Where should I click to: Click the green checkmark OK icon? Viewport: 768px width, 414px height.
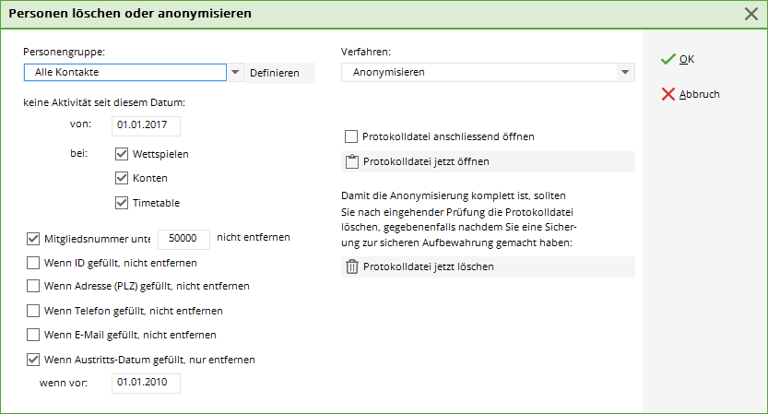[668, 60]
